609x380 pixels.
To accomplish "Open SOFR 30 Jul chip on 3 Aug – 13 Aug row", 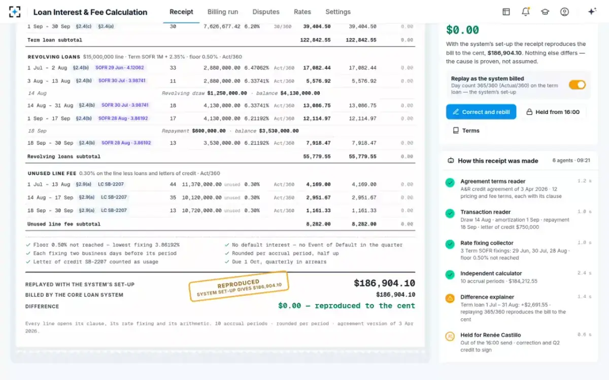I will point(122,81).
